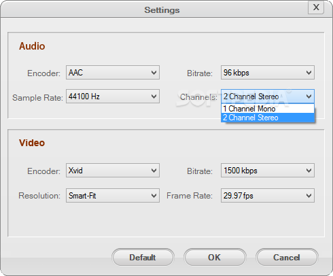Viewport: 333px width, 276px height.
Task: Click the arrow on the audio Encoder combo box
Action: 154,73
